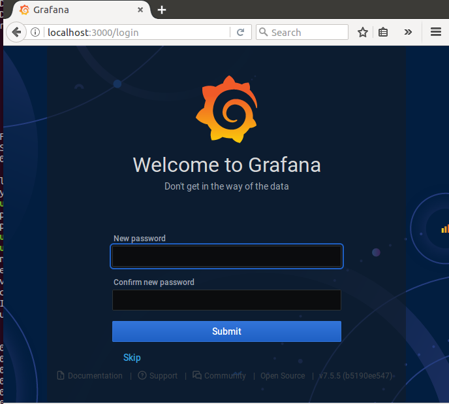This screenshot has width=449, height=404.
Task: Focus the New password field
Action: 226,256
